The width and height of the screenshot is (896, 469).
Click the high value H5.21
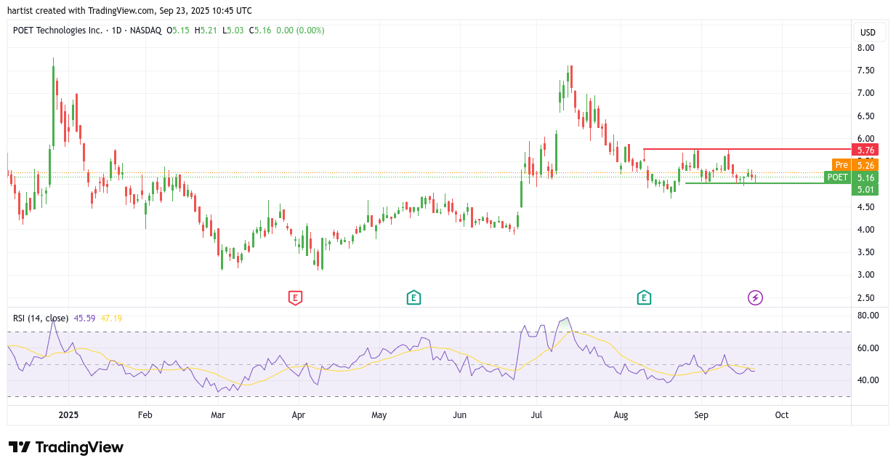click(206, 31)
